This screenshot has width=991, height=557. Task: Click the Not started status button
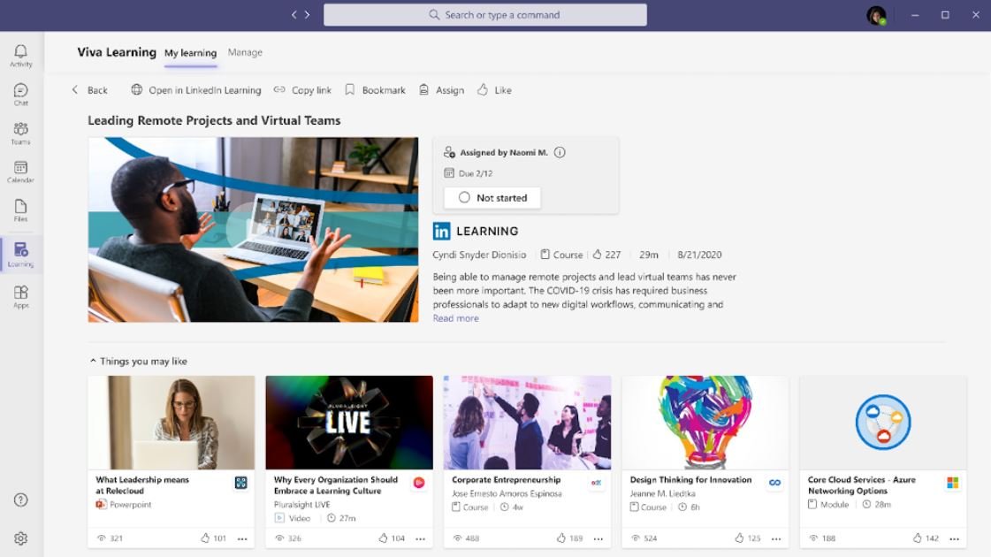(x=492, y=198)
